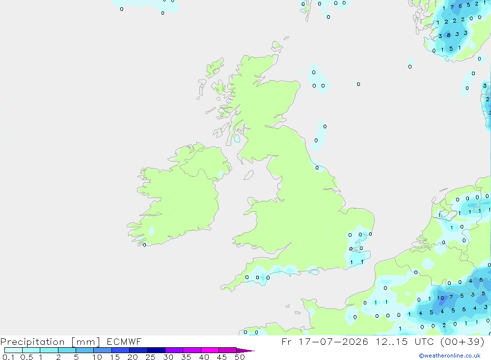Pick the legend swatch between 25 and 30
This screenshot has width=491, height=360.
click(x=156, y=350)
